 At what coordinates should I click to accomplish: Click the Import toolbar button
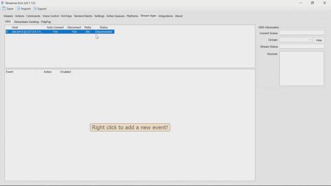[24, 9]
